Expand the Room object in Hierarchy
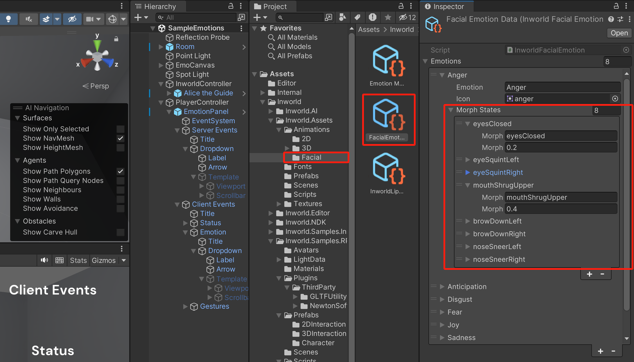The height and width of the screenshot is (362, 634). (161, 47)
